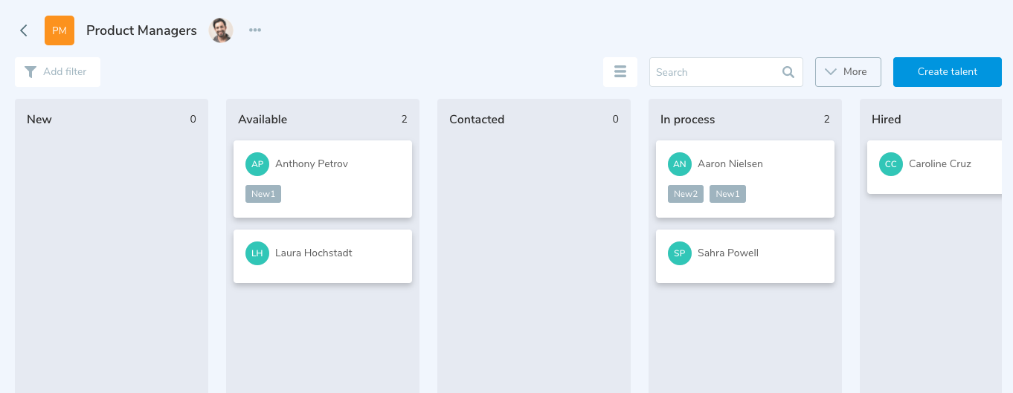This screenshot has width=1013, height=393.
Task: Expand the More dropdown
Action: tap(848, 72)
